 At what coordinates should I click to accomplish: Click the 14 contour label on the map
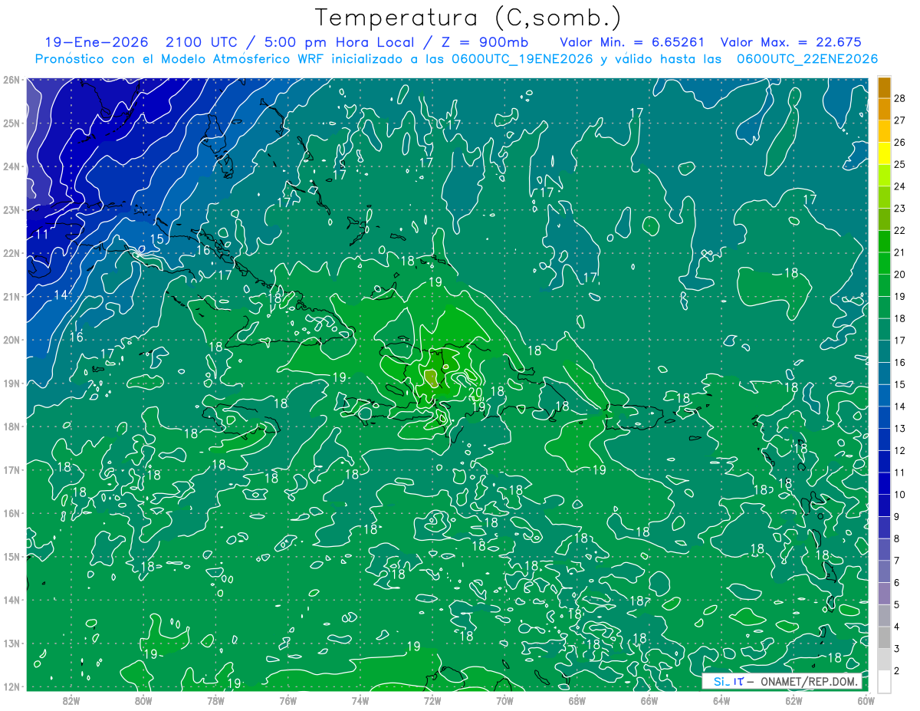(61, 295)
